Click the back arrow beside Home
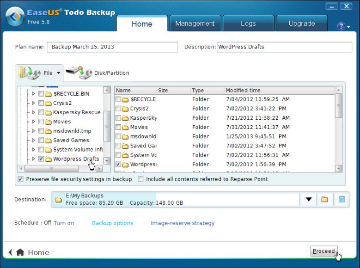 (10, 252)
